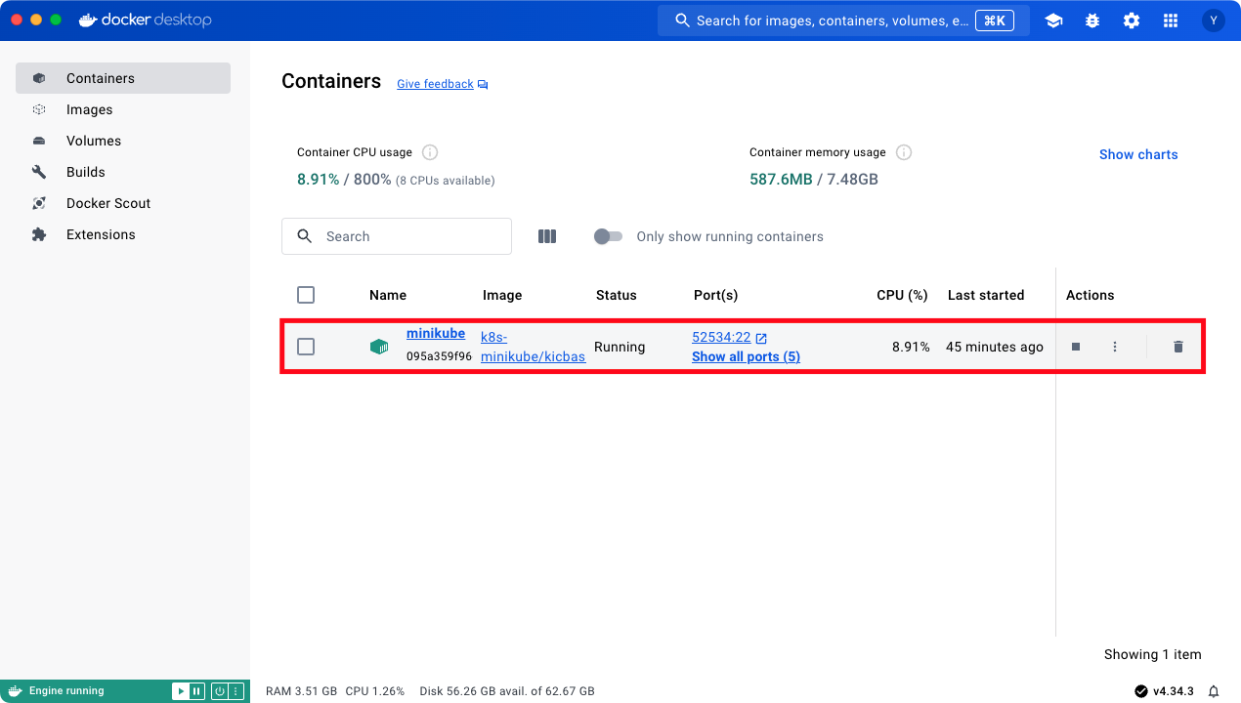Pause the Docker engine
This screenshot has height=703, width=1241.
tap(196, 691)
